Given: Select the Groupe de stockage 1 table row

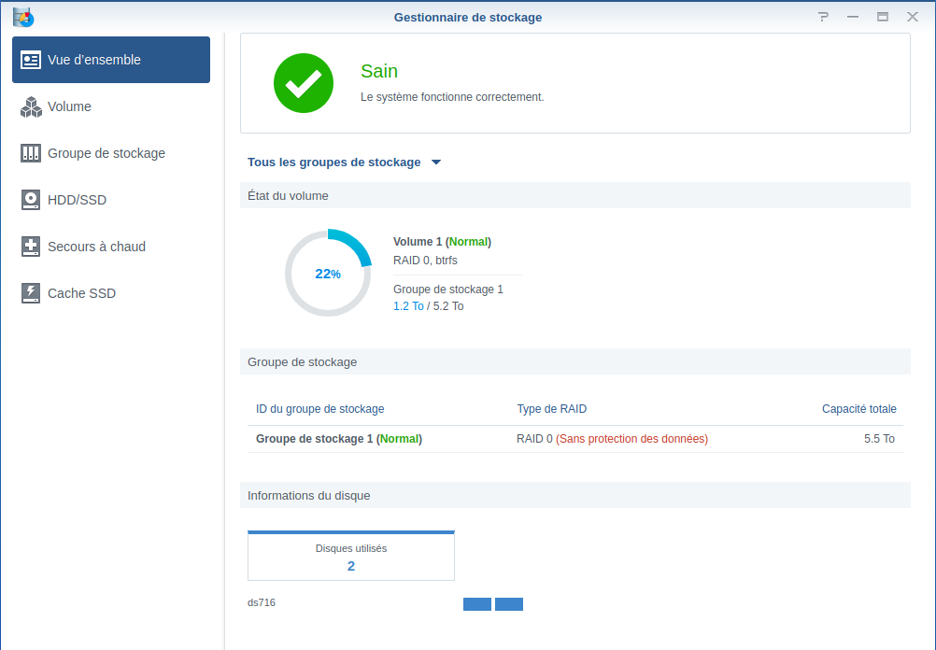Looking at the screenshot, I should pyautogui.click(x=574, y=439).
